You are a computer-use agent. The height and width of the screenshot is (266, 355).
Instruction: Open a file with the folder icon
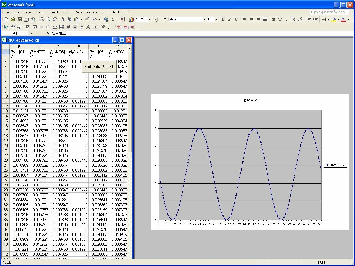coord(13,19)
